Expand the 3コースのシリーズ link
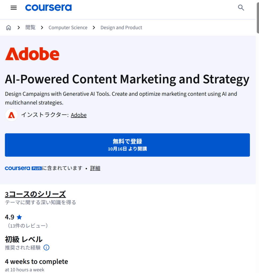259x273 pixels. point(35,194)
